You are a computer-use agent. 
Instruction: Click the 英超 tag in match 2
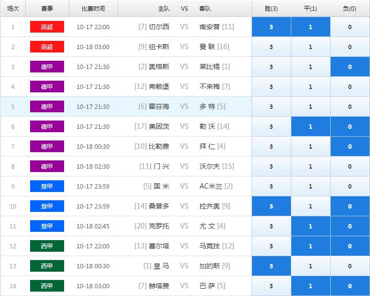tap(47, 47)
